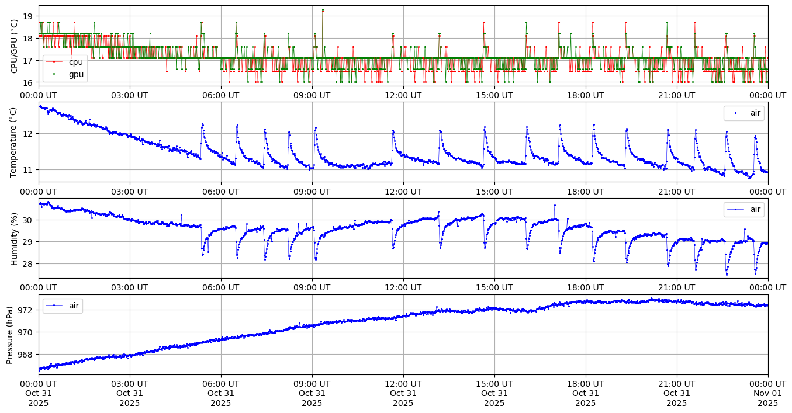Image resolution: width=792 pixels, height=413 pixels.
Task: Click the air legend in Temperature plot
Action: click(743, 113)
